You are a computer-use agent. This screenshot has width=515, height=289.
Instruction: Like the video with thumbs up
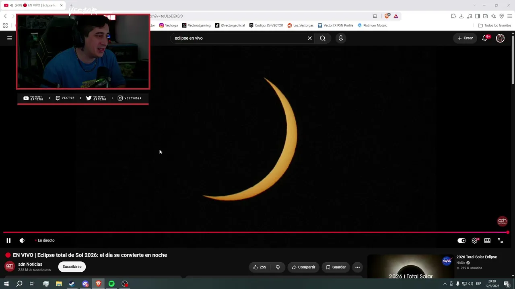(260, 267)
